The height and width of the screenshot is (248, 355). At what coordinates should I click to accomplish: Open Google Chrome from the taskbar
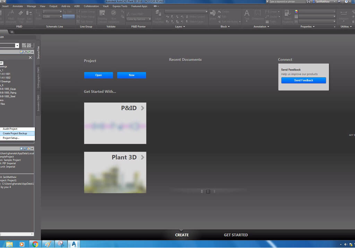pyautogui.click(x=35, y=244)
